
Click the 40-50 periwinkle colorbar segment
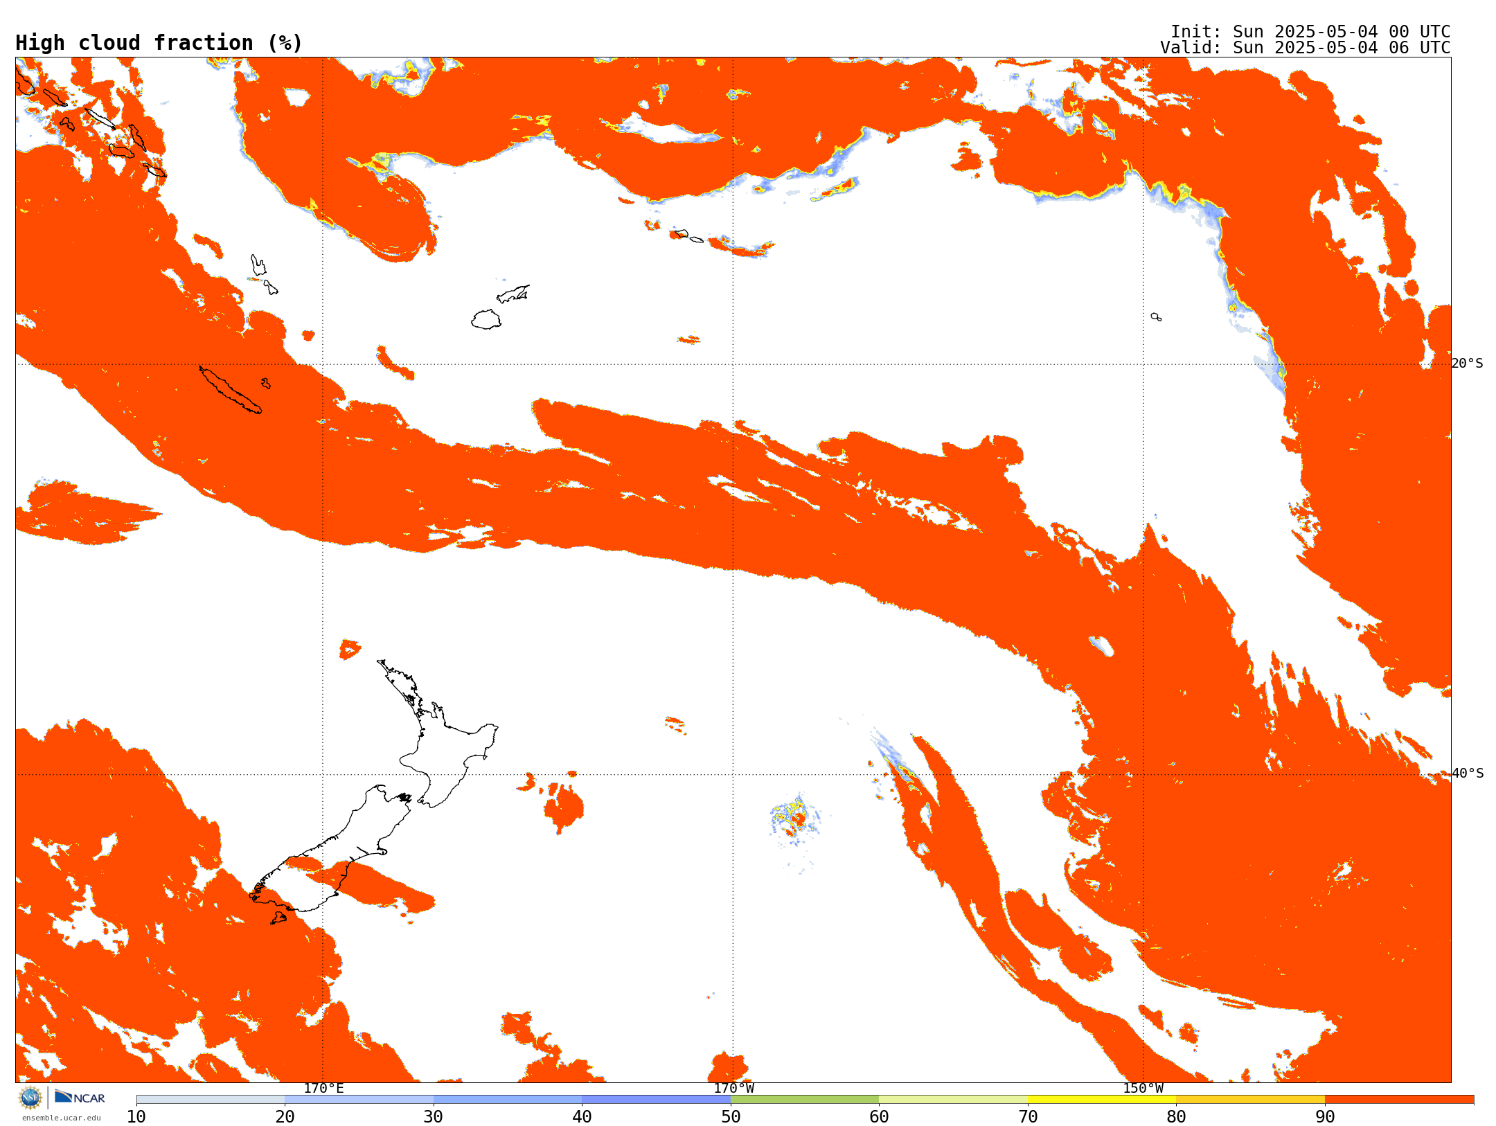point(656,1100)
